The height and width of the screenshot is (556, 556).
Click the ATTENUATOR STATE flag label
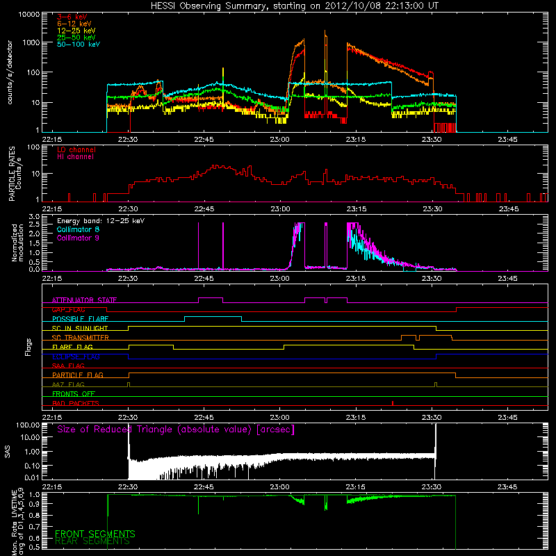[x=84, y=300]
